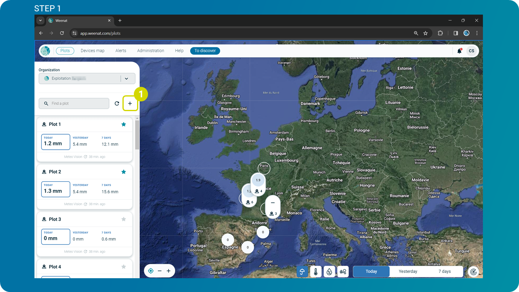Image resolution: width=519 pixels, height=292 pixels.
Task: Click the plot list scrollbar
Action: tap(137, 135)
